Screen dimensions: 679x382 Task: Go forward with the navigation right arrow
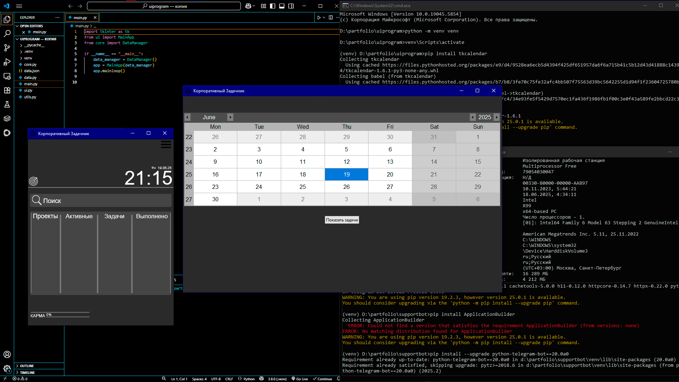[80, 6]
